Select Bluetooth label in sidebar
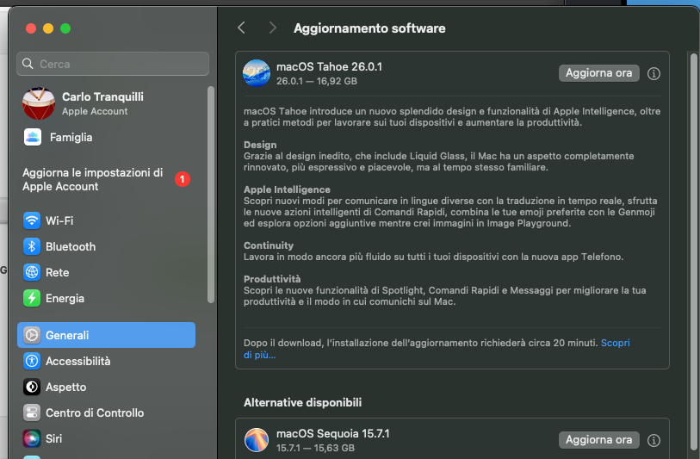The width and height of the screenshot is (700, 459). click(x=71, y=246)
